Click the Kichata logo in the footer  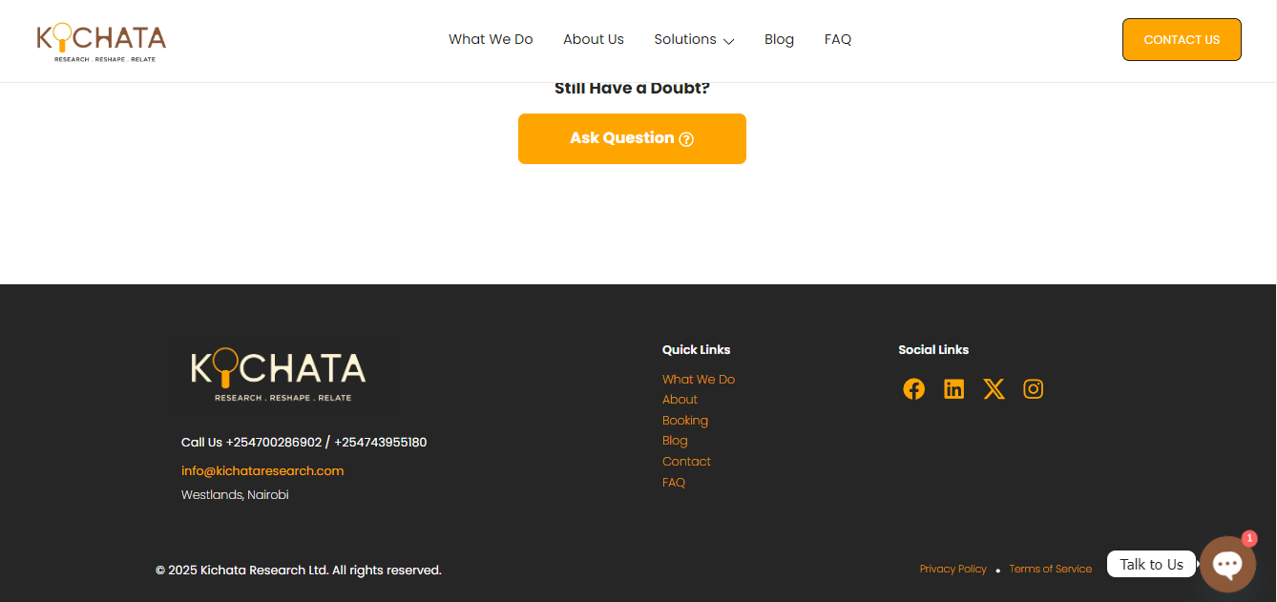[x=279, y=373]
